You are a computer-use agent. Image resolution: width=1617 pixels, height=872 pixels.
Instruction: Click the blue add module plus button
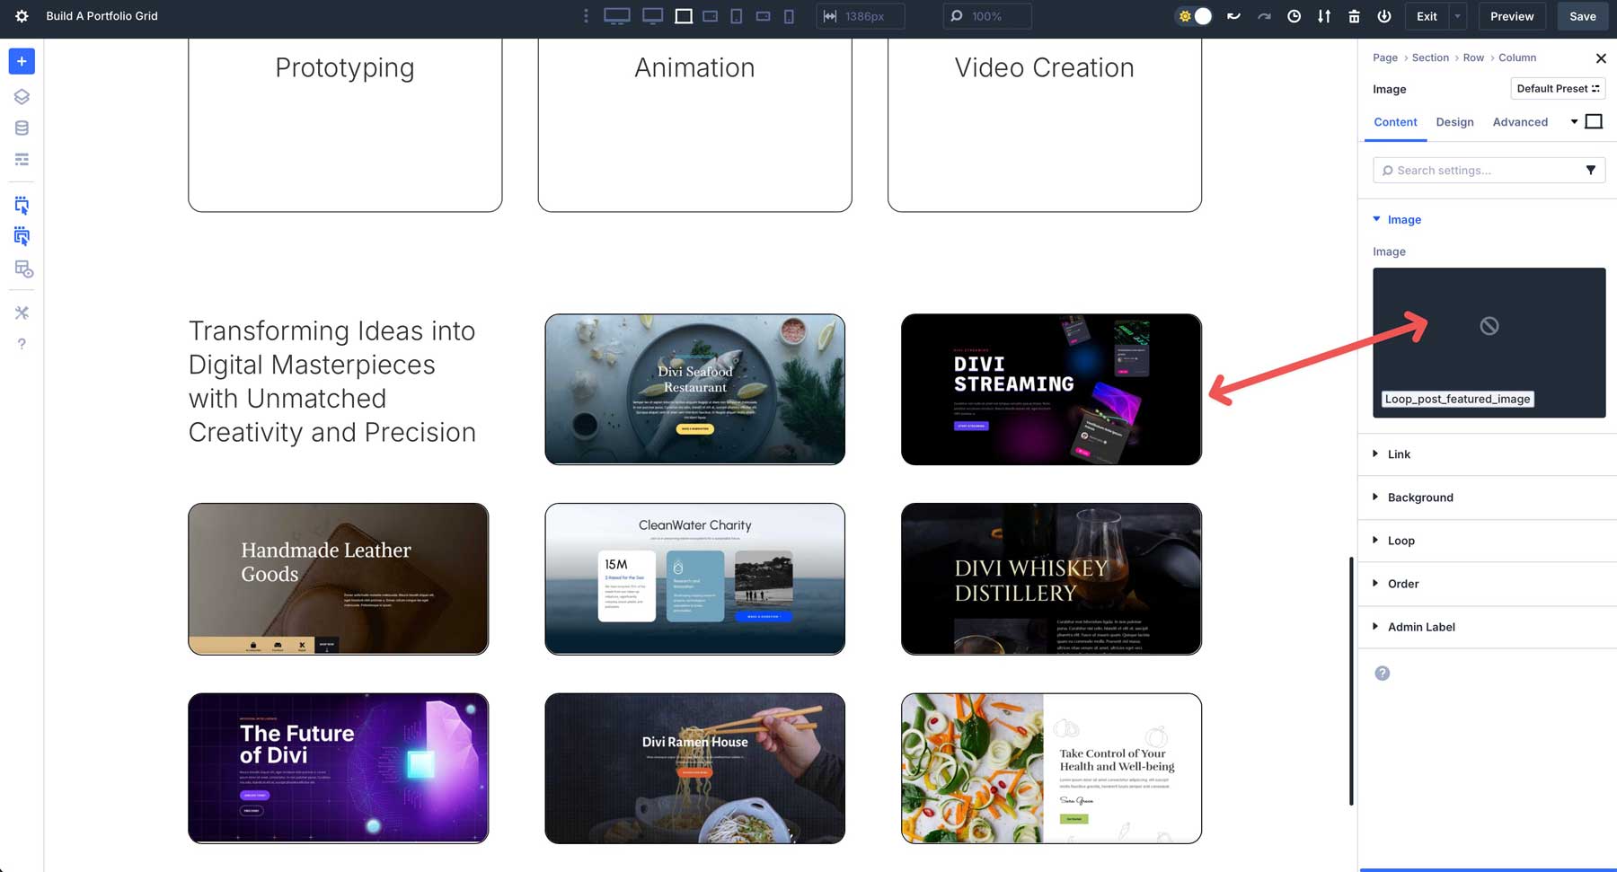22,61
